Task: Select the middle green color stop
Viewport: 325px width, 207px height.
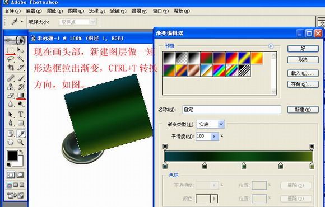Action: [244, 166]
